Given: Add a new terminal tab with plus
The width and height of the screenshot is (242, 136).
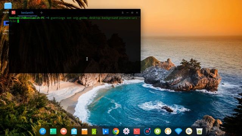Looking at the screenshot, I should [41, 12].
